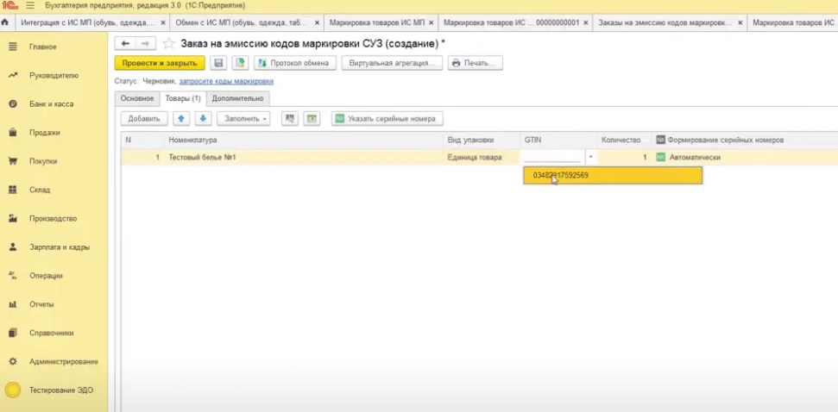Click the back navigation arrow
838x412 pixels.
click(x=126, y=43)
